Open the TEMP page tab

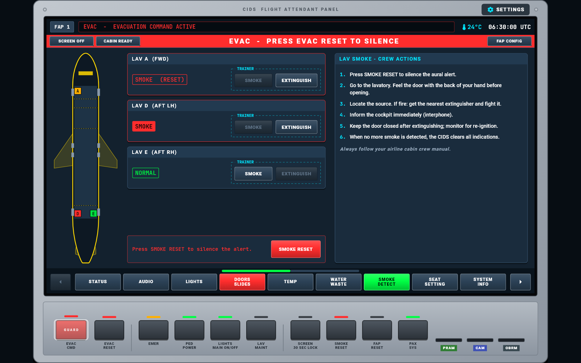click(x=290, y=282)
